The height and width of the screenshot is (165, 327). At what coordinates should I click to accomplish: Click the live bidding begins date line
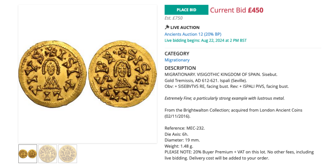[x=205, y=40]
